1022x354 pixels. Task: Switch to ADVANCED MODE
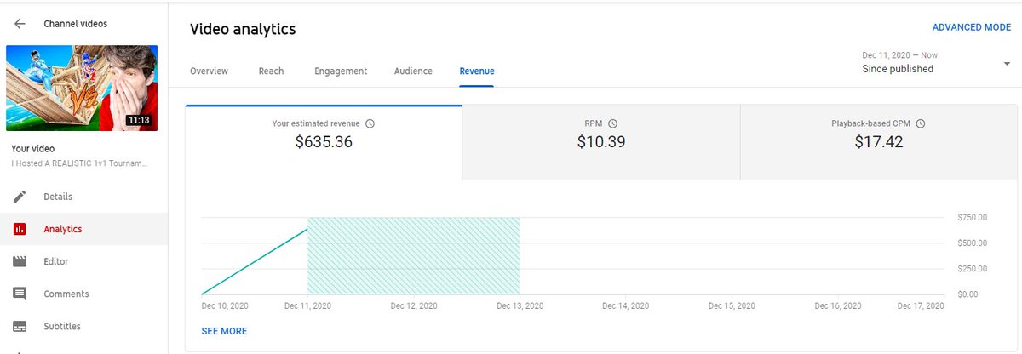pyautogui.click(x=971, y=27)
